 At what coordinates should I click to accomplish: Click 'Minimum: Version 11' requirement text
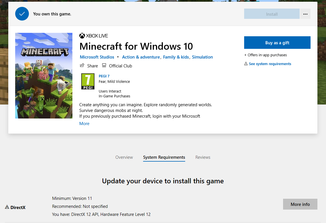click(72, 198)
